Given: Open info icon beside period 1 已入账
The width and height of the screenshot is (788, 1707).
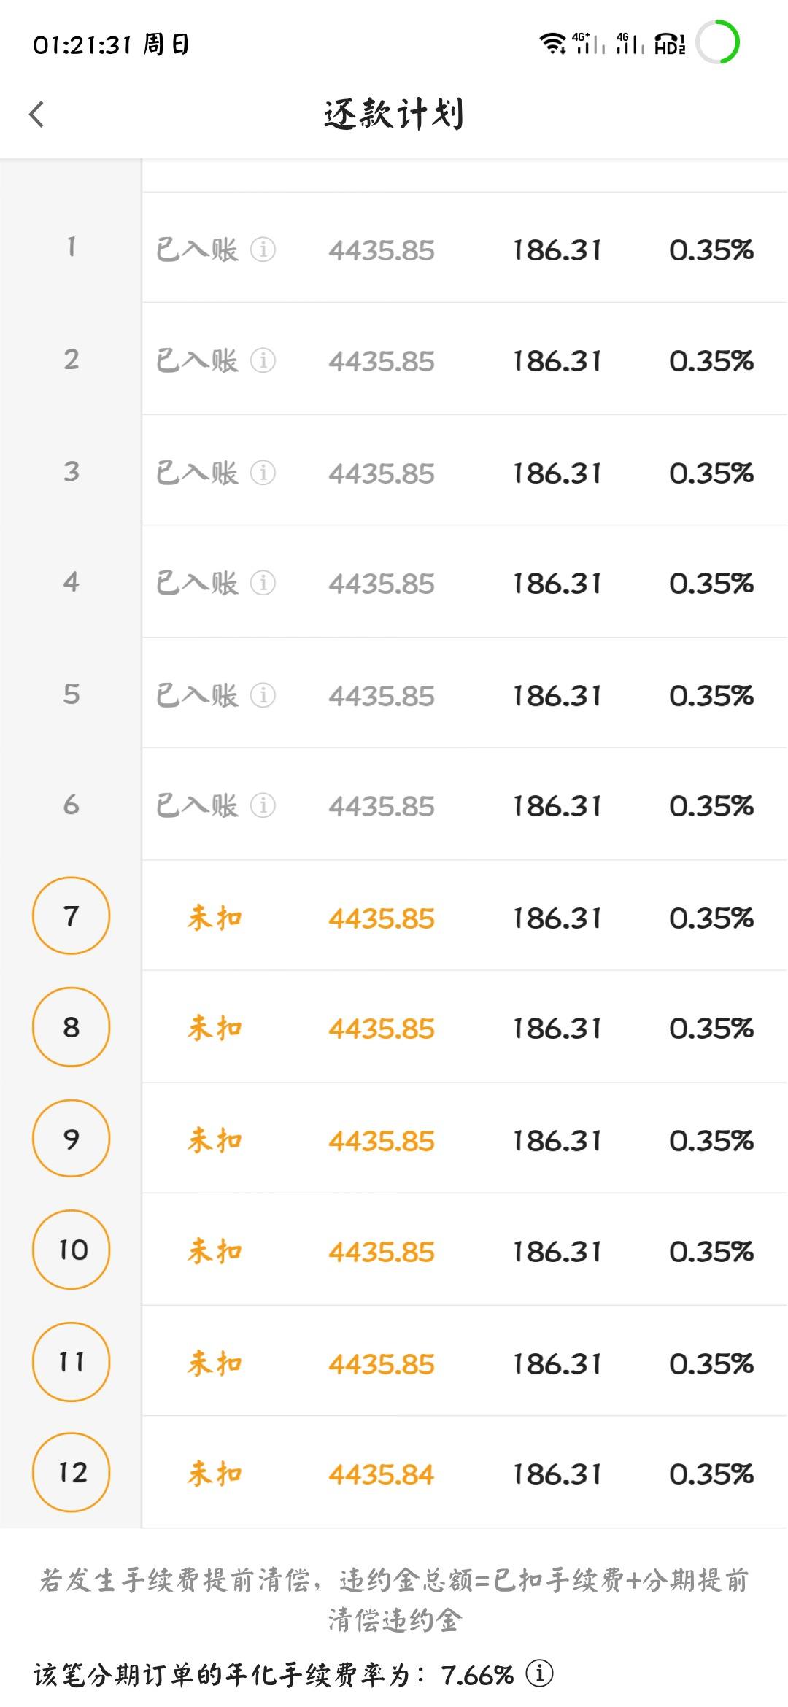Looking at the screenshot, I should click(263, 249).
